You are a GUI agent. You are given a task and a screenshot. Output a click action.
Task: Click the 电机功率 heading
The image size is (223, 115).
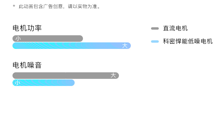point(27,28)
